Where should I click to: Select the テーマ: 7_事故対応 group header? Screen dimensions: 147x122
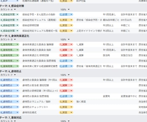click(11, 118)
